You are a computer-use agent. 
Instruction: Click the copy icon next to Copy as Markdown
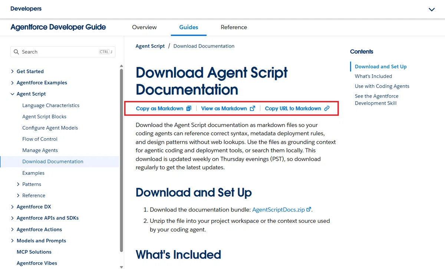pyautogui.click(x=189, y=109)
